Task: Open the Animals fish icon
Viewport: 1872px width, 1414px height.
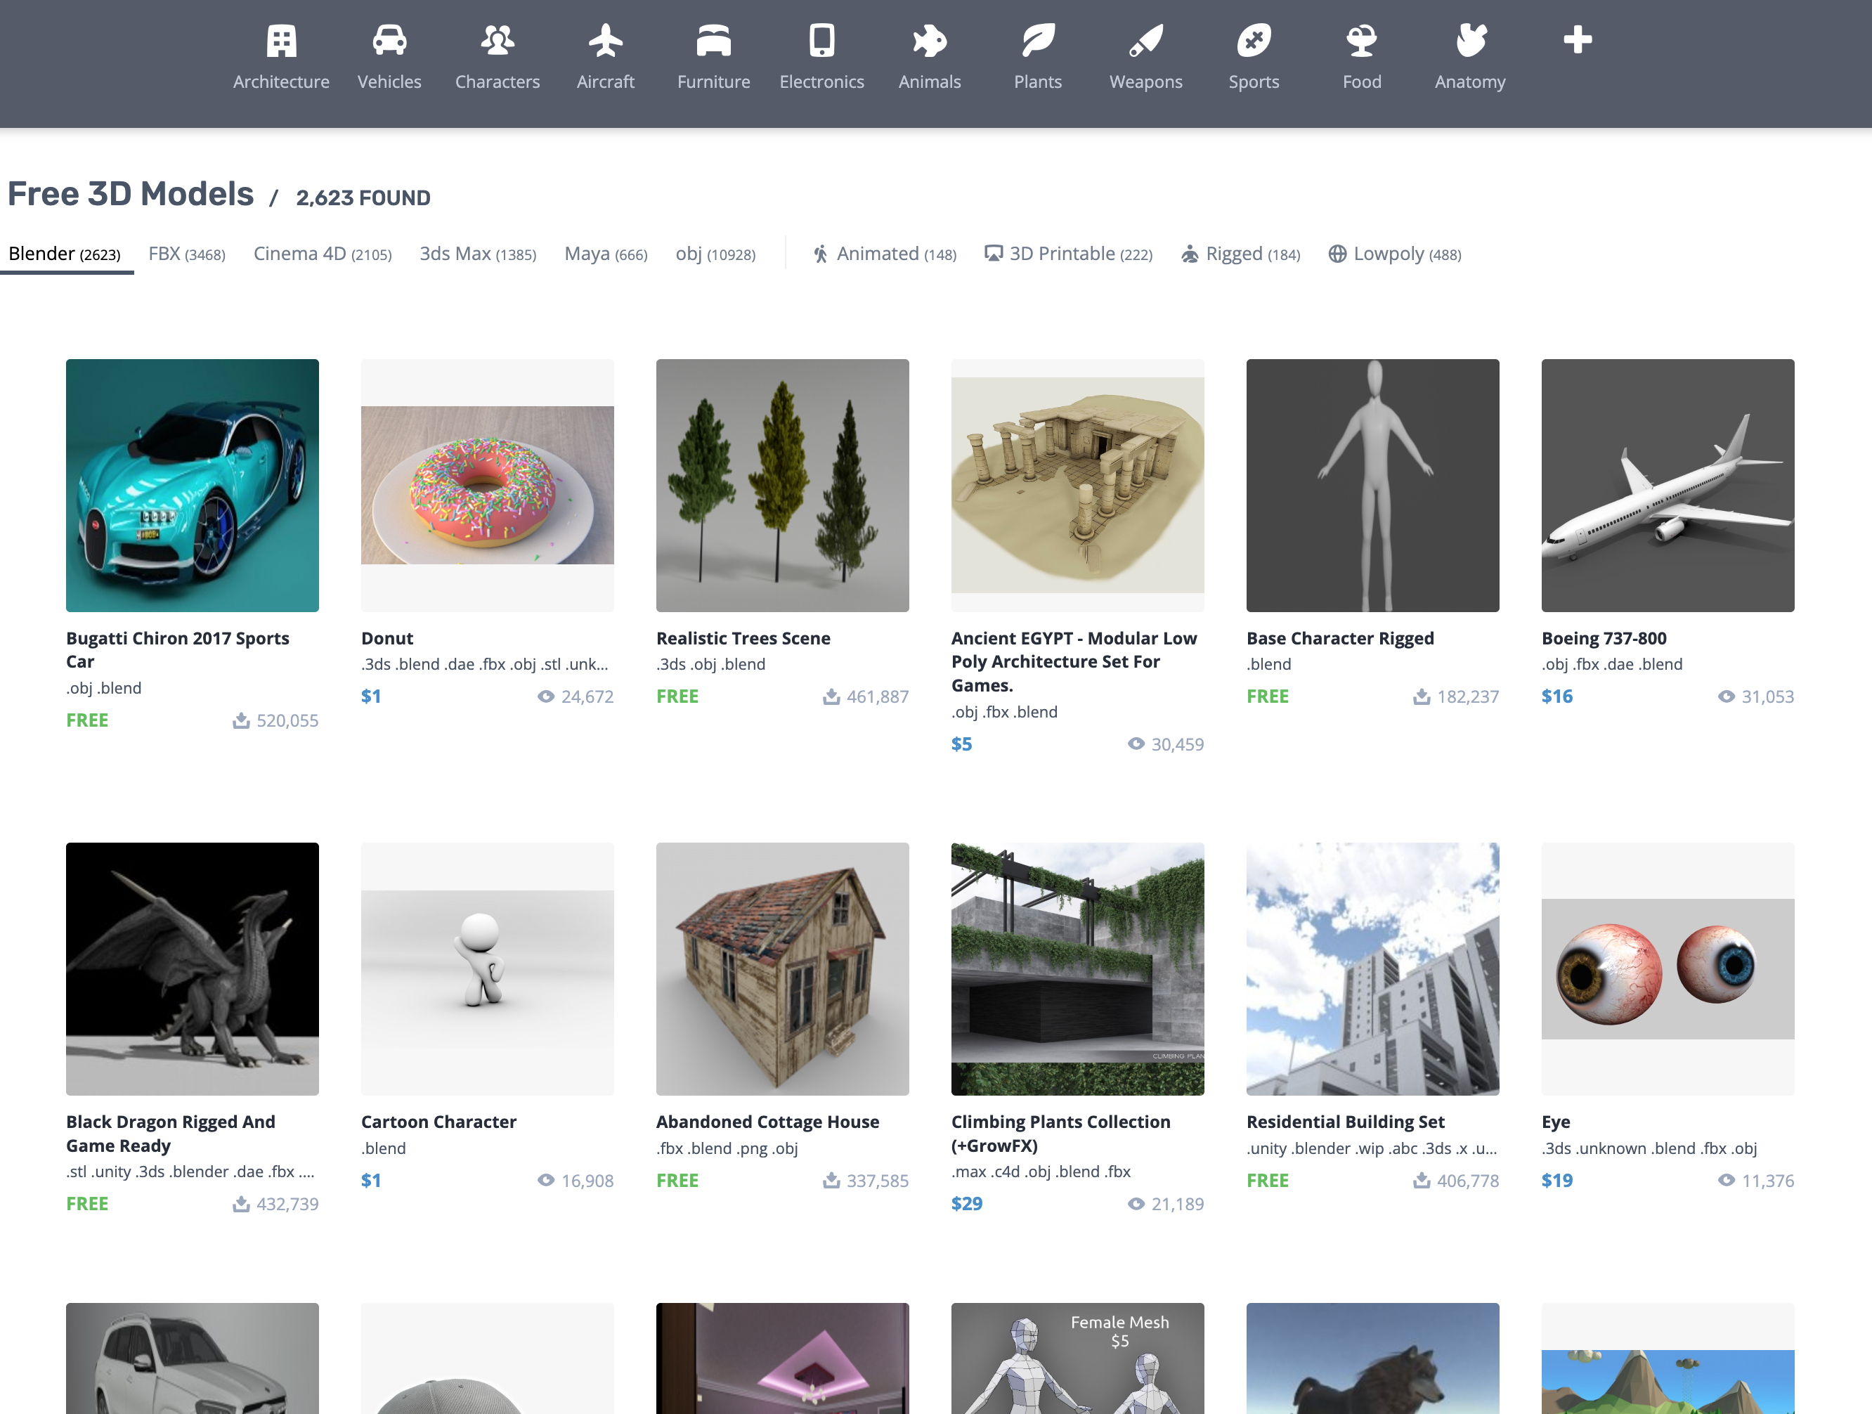Action: (x=929, y=41)
